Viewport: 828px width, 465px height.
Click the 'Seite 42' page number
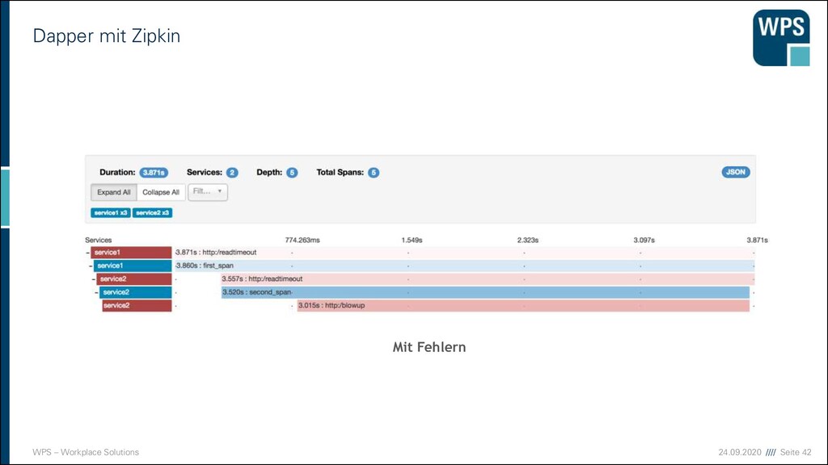click(x=796, y=452)
